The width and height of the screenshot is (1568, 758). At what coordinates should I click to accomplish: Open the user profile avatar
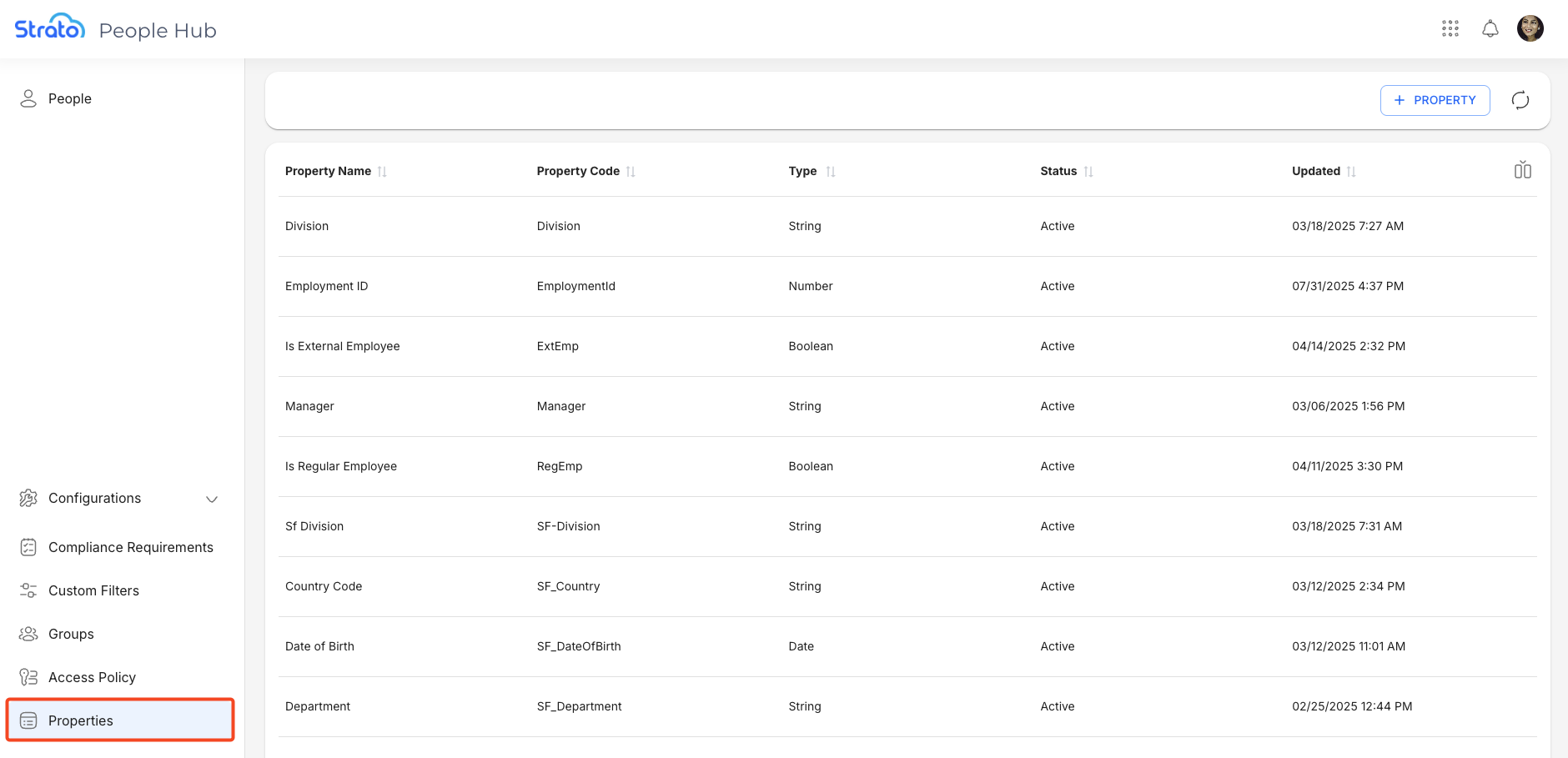(x=1530, y=28)
